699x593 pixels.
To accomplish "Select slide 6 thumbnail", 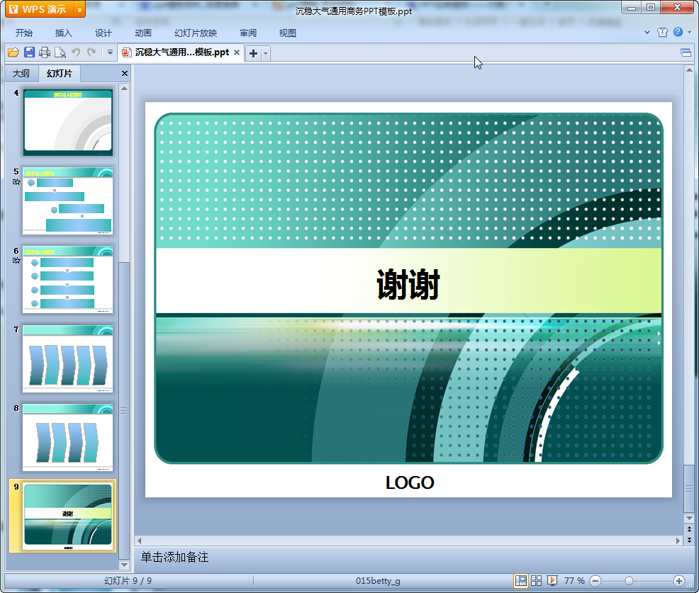I will point(68,280).
